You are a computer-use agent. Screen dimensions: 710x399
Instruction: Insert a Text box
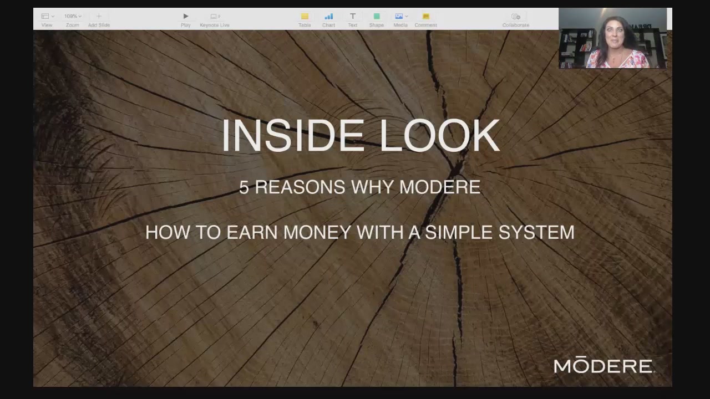[352, 19]
